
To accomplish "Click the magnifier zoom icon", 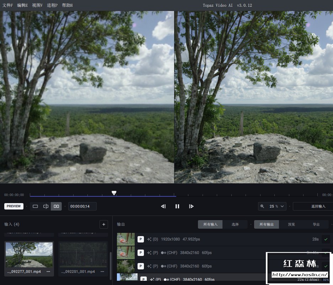I will pyautogui.click(x=262, y=206).
